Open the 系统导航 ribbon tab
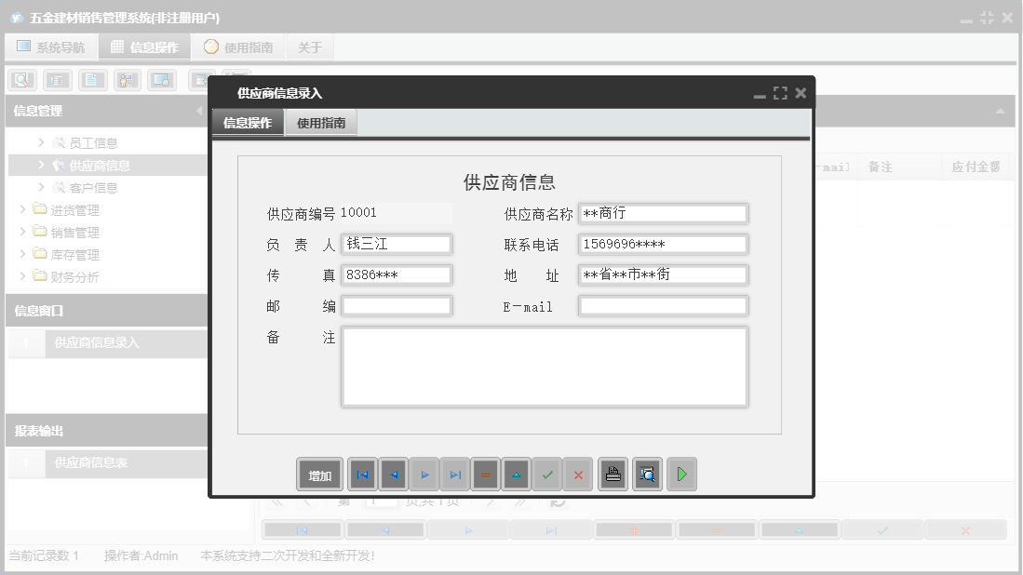This screenshot has height=575, width=1023. 51,46
